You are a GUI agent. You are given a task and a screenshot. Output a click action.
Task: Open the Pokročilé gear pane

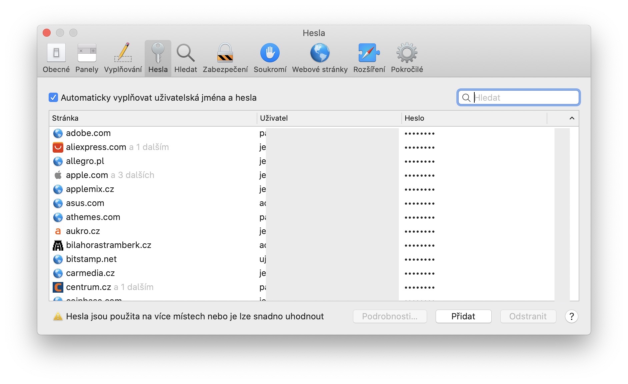click(x=407, y=58)
